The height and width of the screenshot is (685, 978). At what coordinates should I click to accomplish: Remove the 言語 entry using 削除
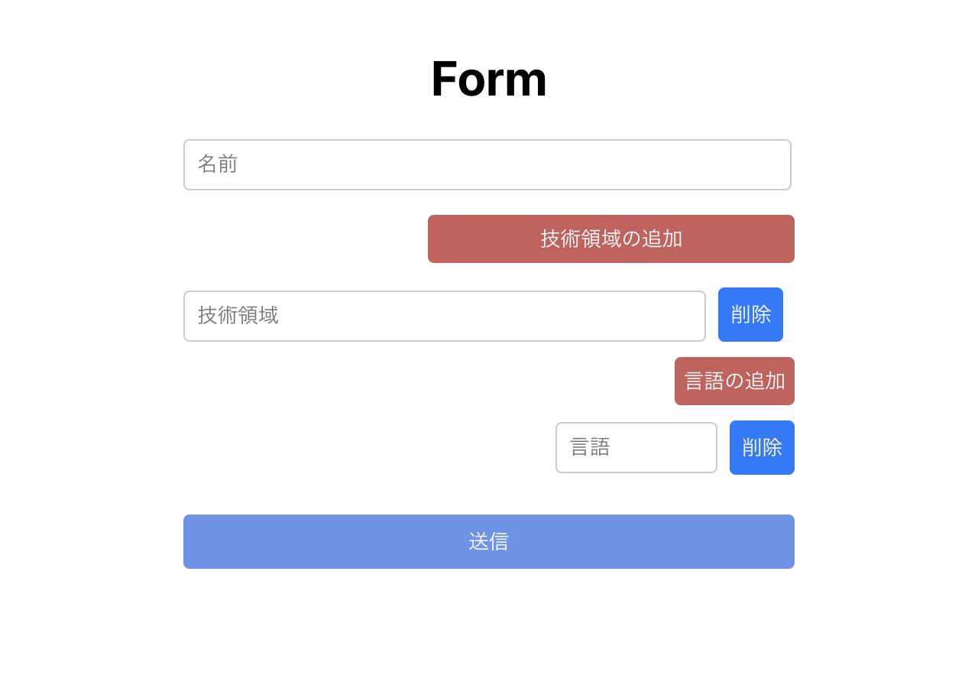click(x=762, y=447)
